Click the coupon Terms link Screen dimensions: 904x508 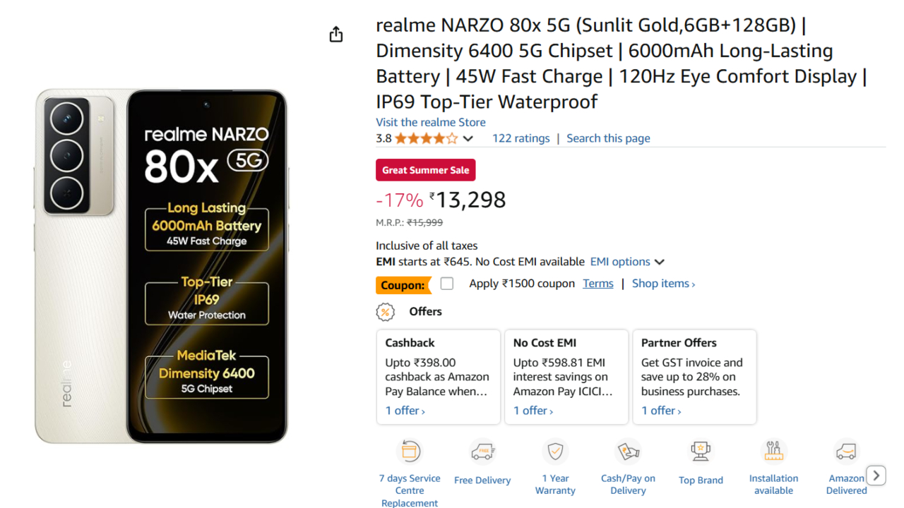[598, 284]
